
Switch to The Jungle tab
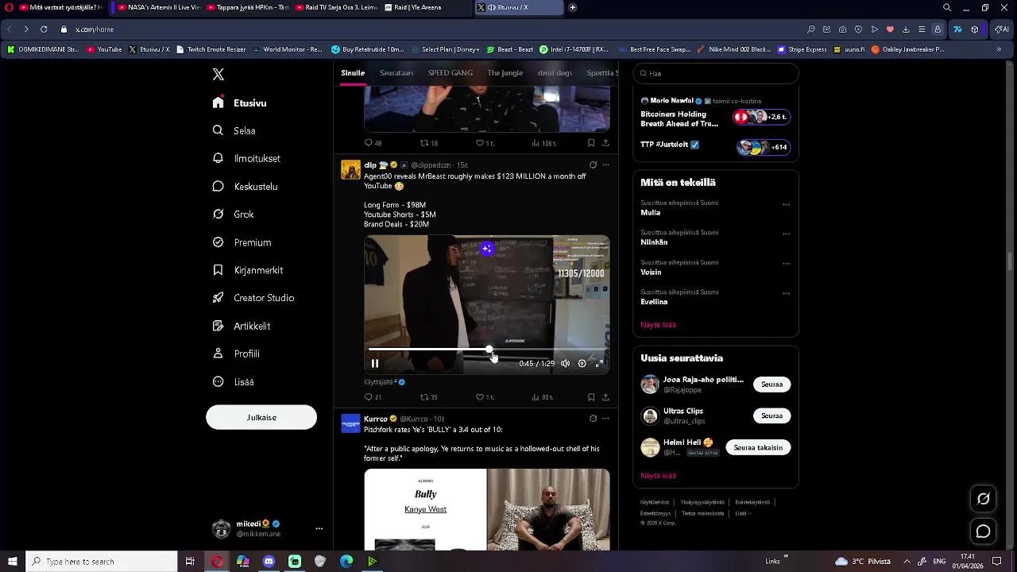click(x=505, y=73)
